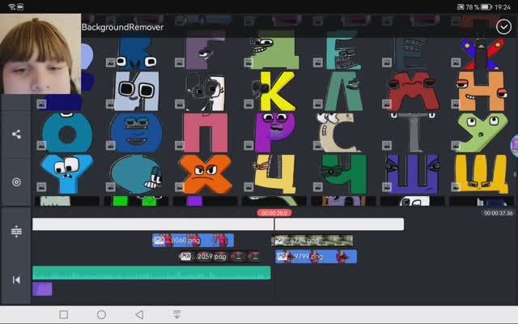Viewport: 518px width, 324px height.
Task: Select the green Д letter image in top row
Action: (x=274, y=50)
